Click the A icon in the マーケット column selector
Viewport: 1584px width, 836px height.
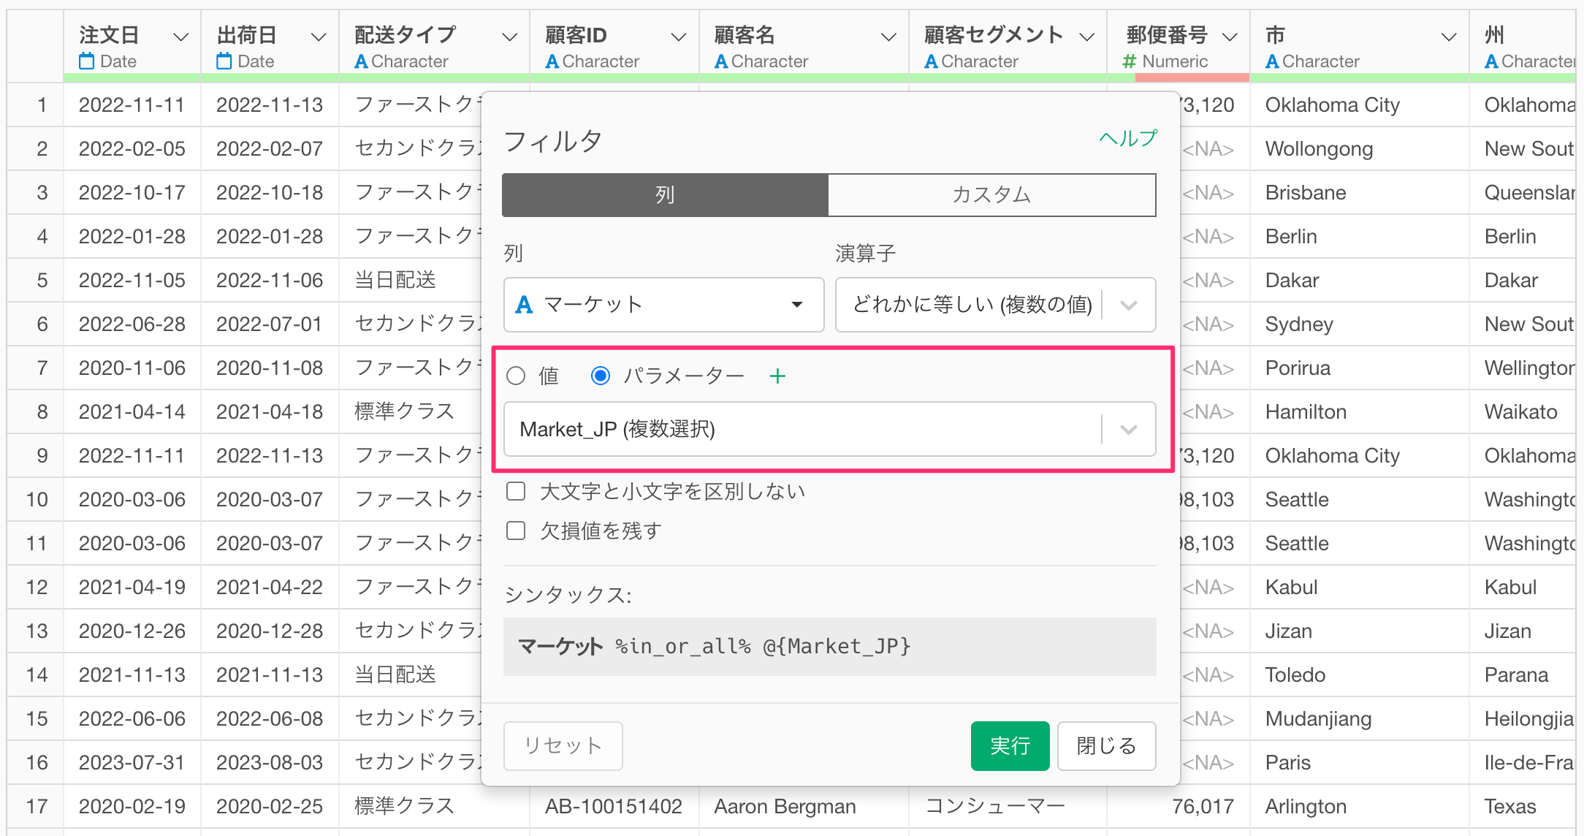(x=524, y=305)
